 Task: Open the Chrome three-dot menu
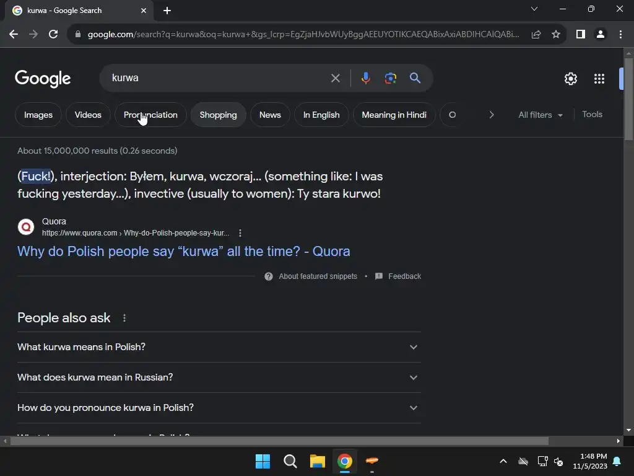click(x=620, y=35)
